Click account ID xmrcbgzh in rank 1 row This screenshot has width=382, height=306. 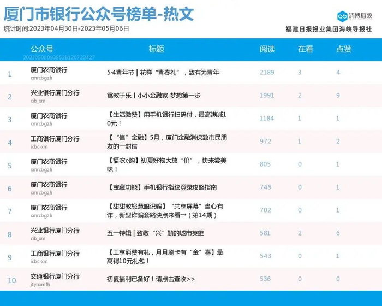[41, 78]
